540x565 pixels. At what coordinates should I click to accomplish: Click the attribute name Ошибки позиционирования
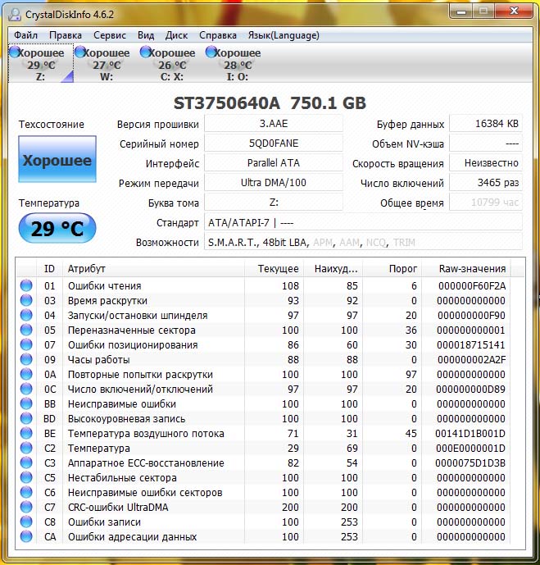[133, 345]
